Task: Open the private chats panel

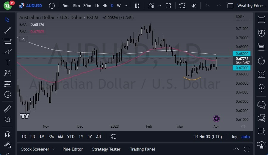Action: point(261,118)
